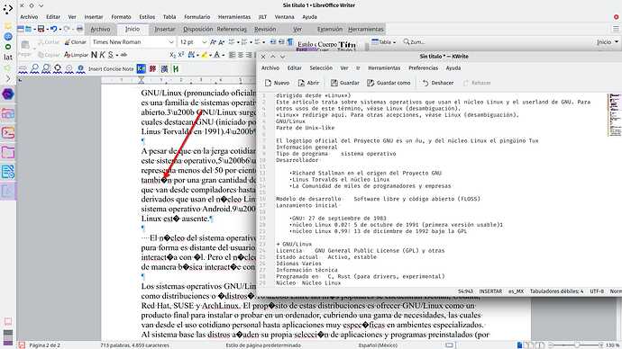
Task: Click the Clonar format paintbrush
Action: 75,42
